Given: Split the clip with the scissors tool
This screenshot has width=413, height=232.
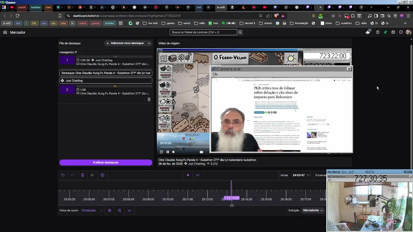Looking at the screenshot, I should point(92,175).
